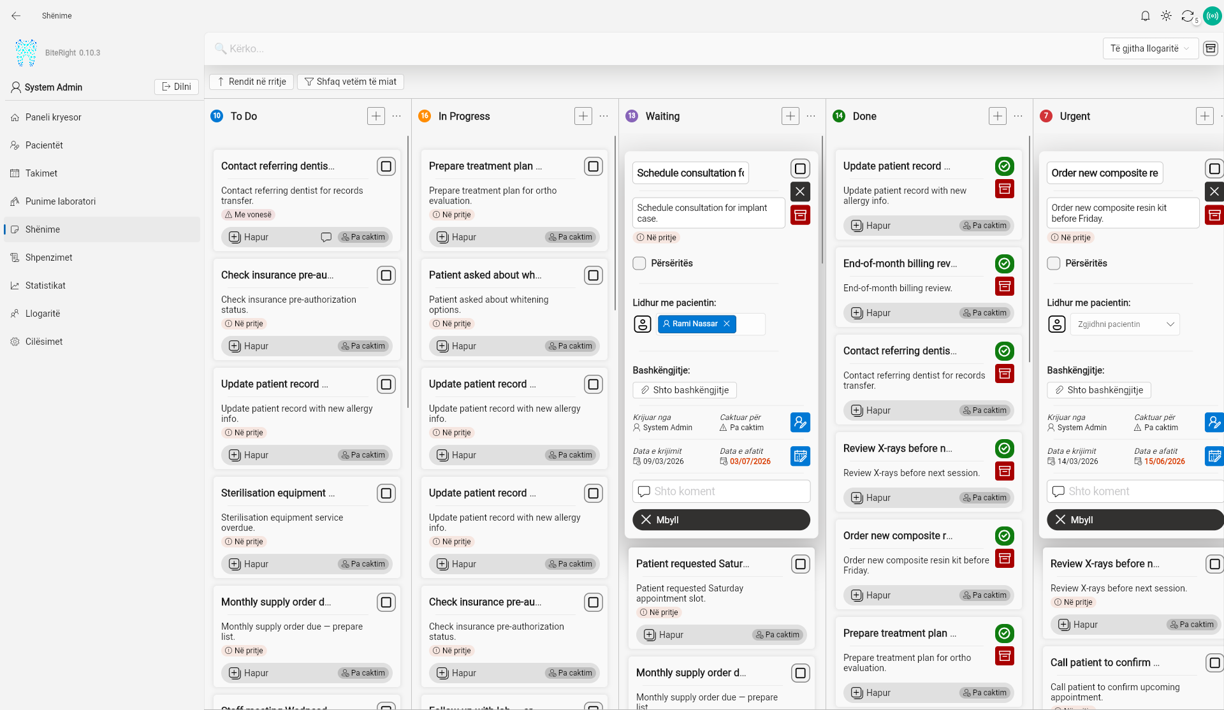Open To Do column options menu
This screenshot has height=710, width=1224.
pos(397,116)
